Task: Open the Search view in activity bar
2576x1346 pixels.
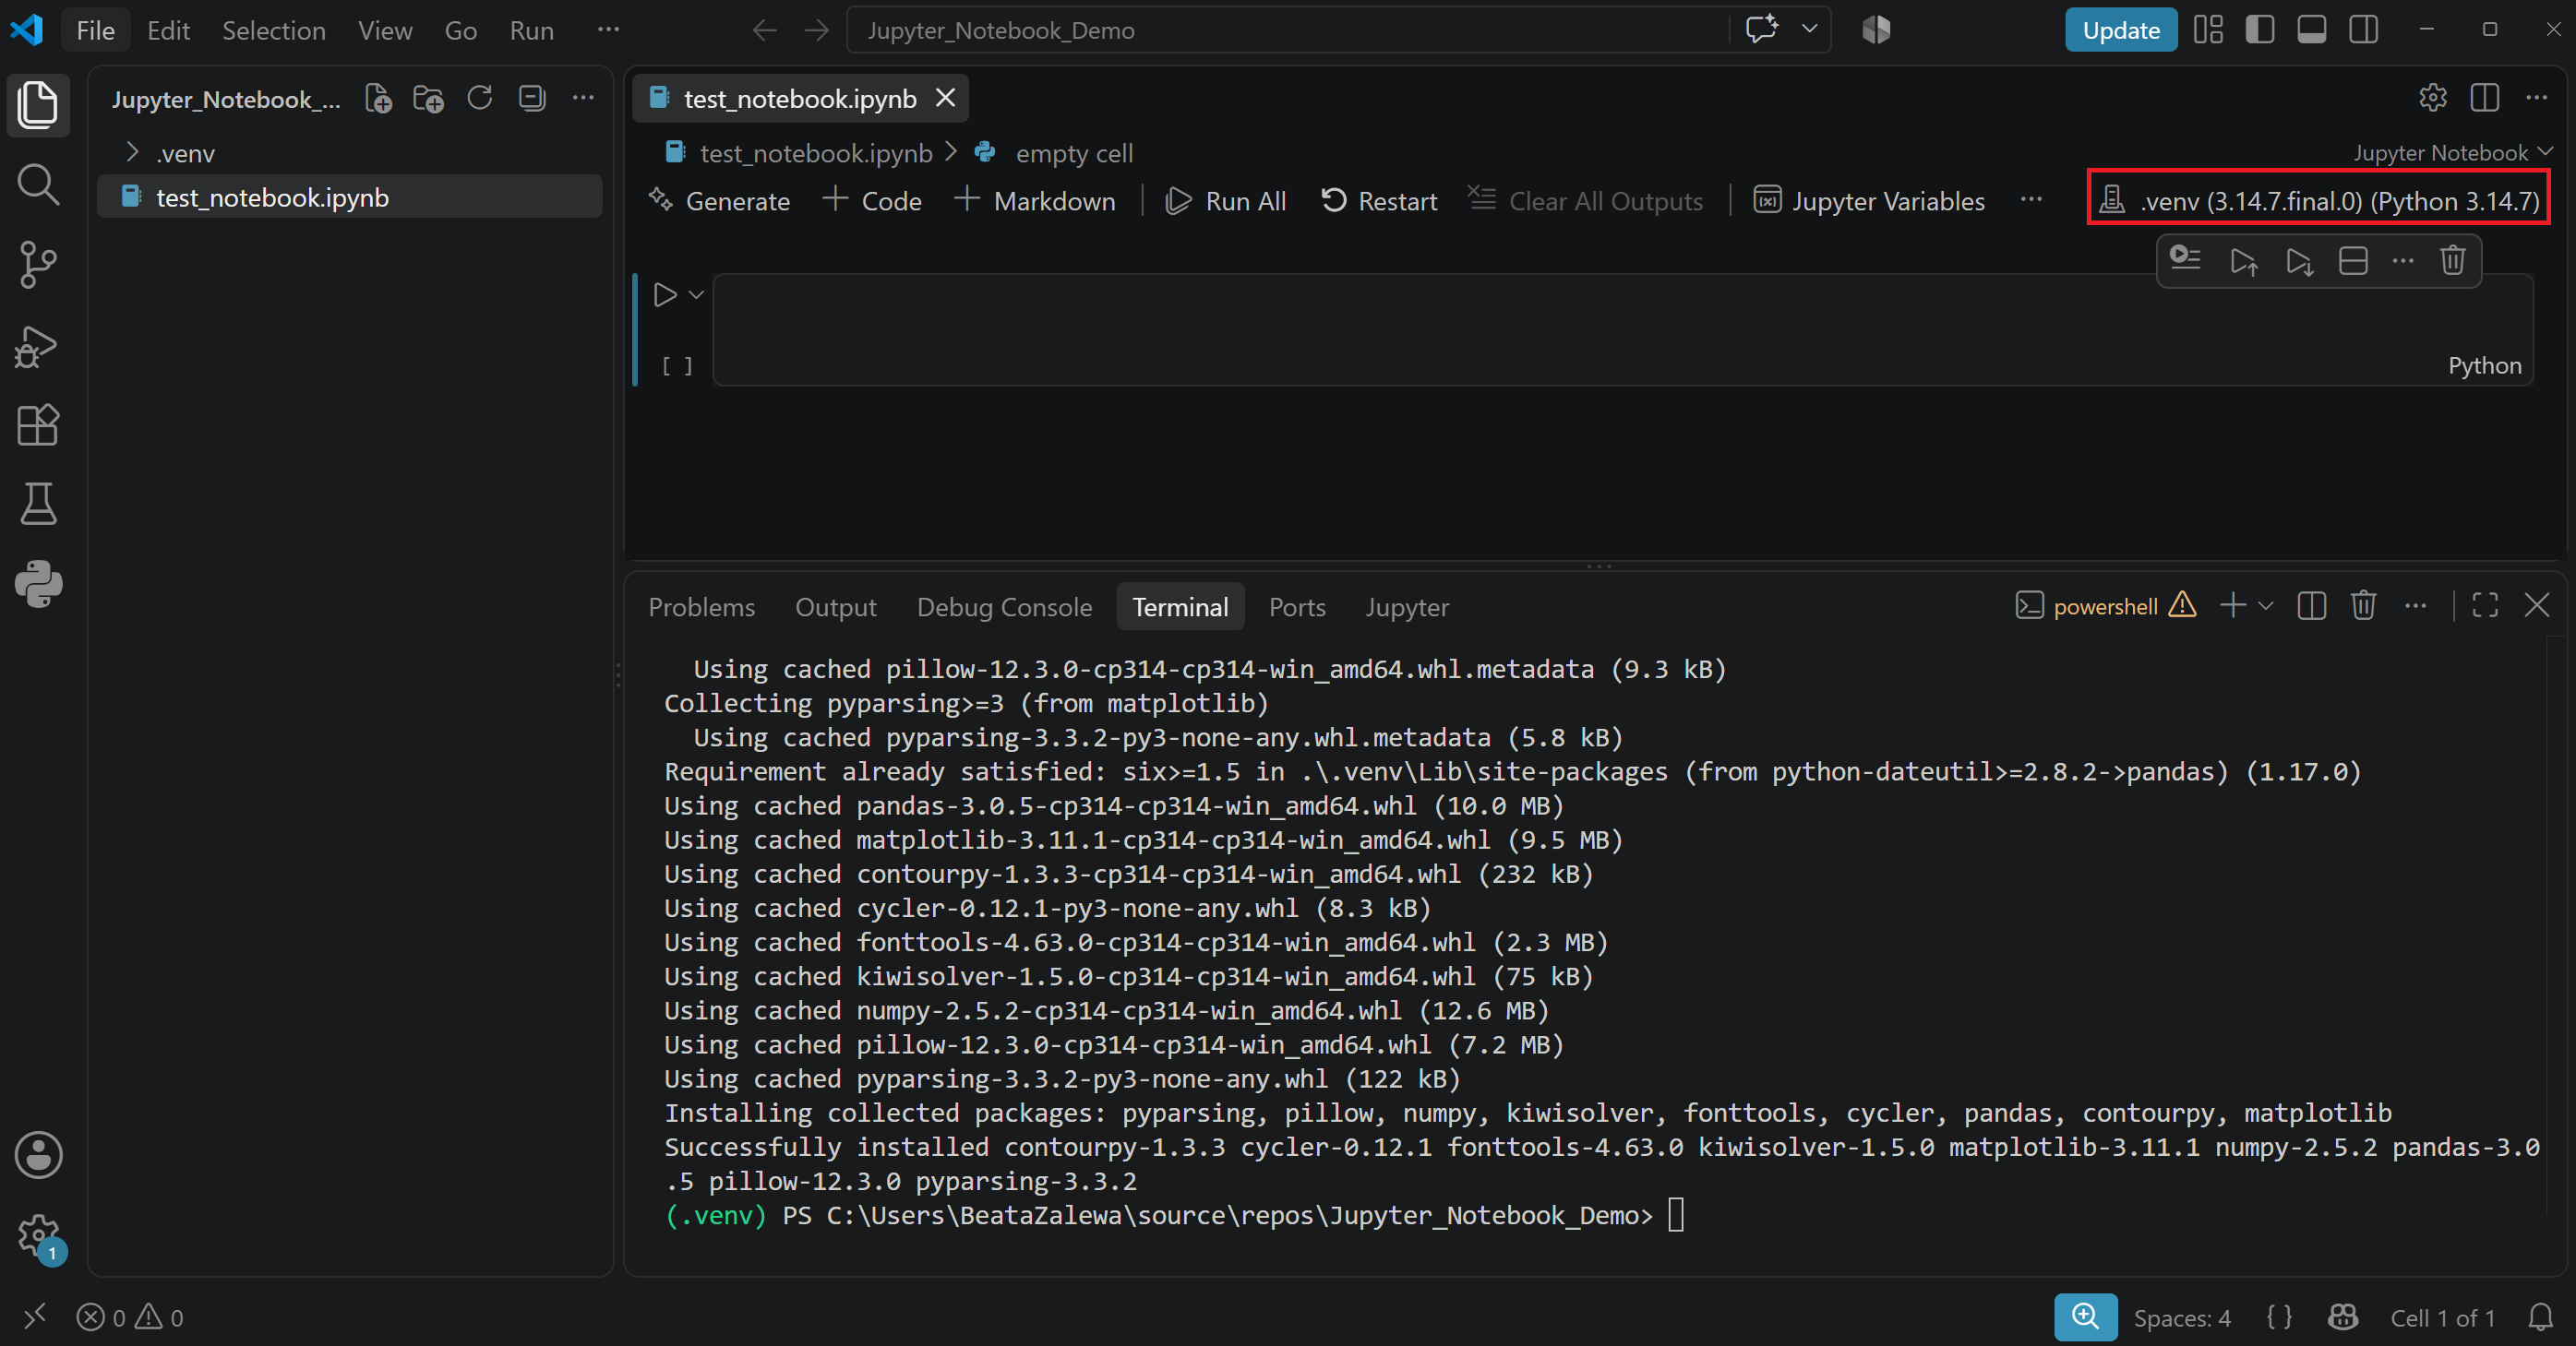Action: (38, 185)
